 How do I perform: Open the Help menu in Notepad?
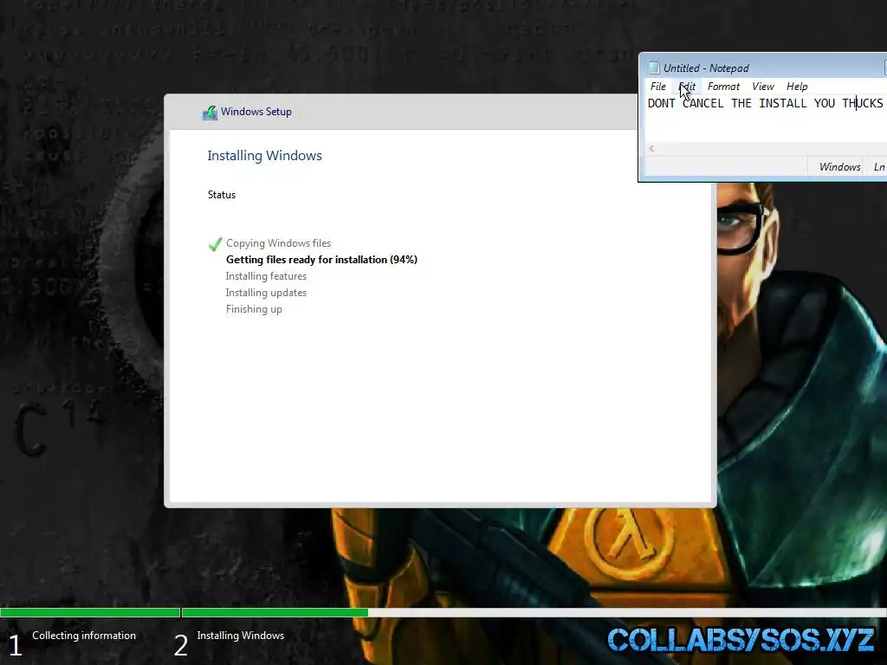[797, 87]
